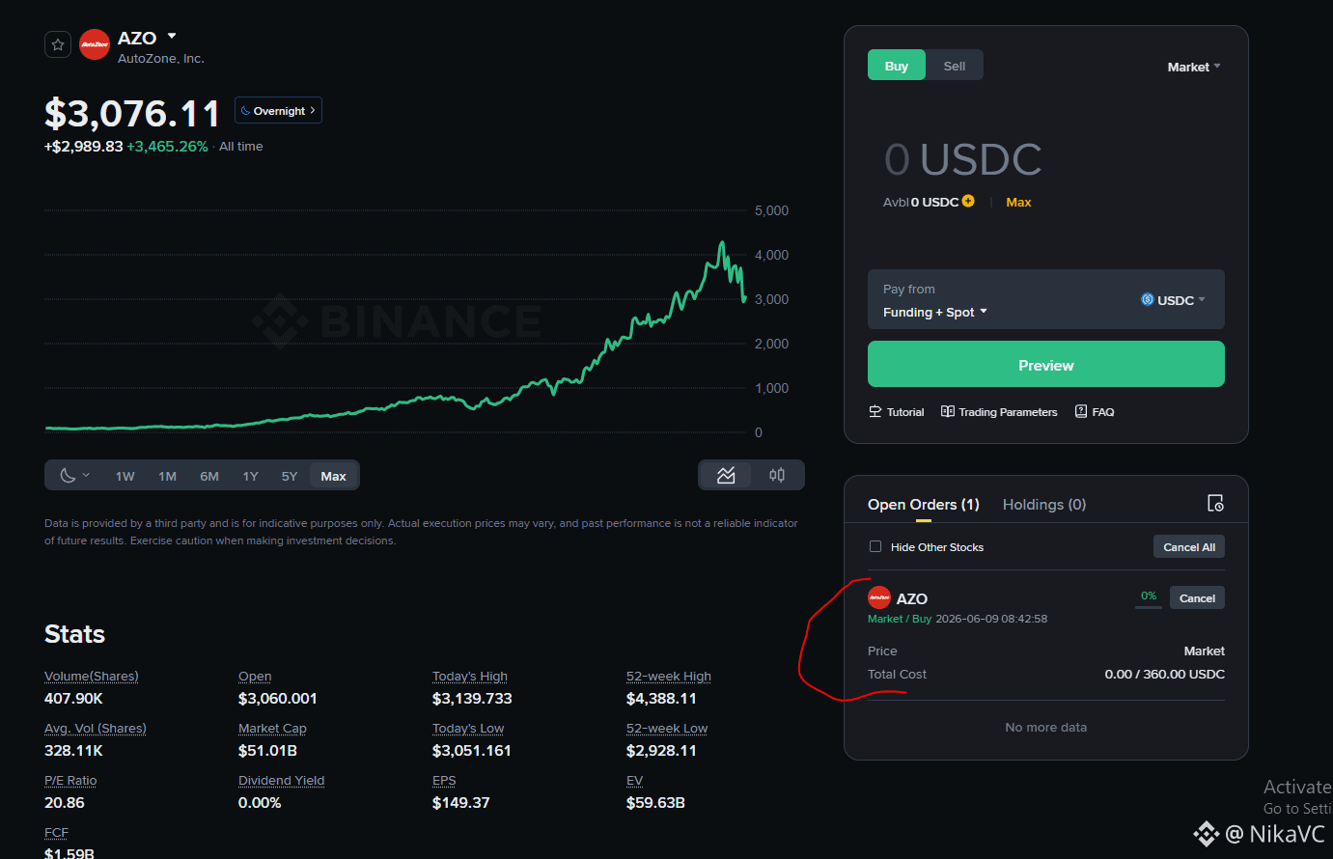Open the FAQ link
This screenshot has height=859, width=1333.
click(x=1095, y=412)
